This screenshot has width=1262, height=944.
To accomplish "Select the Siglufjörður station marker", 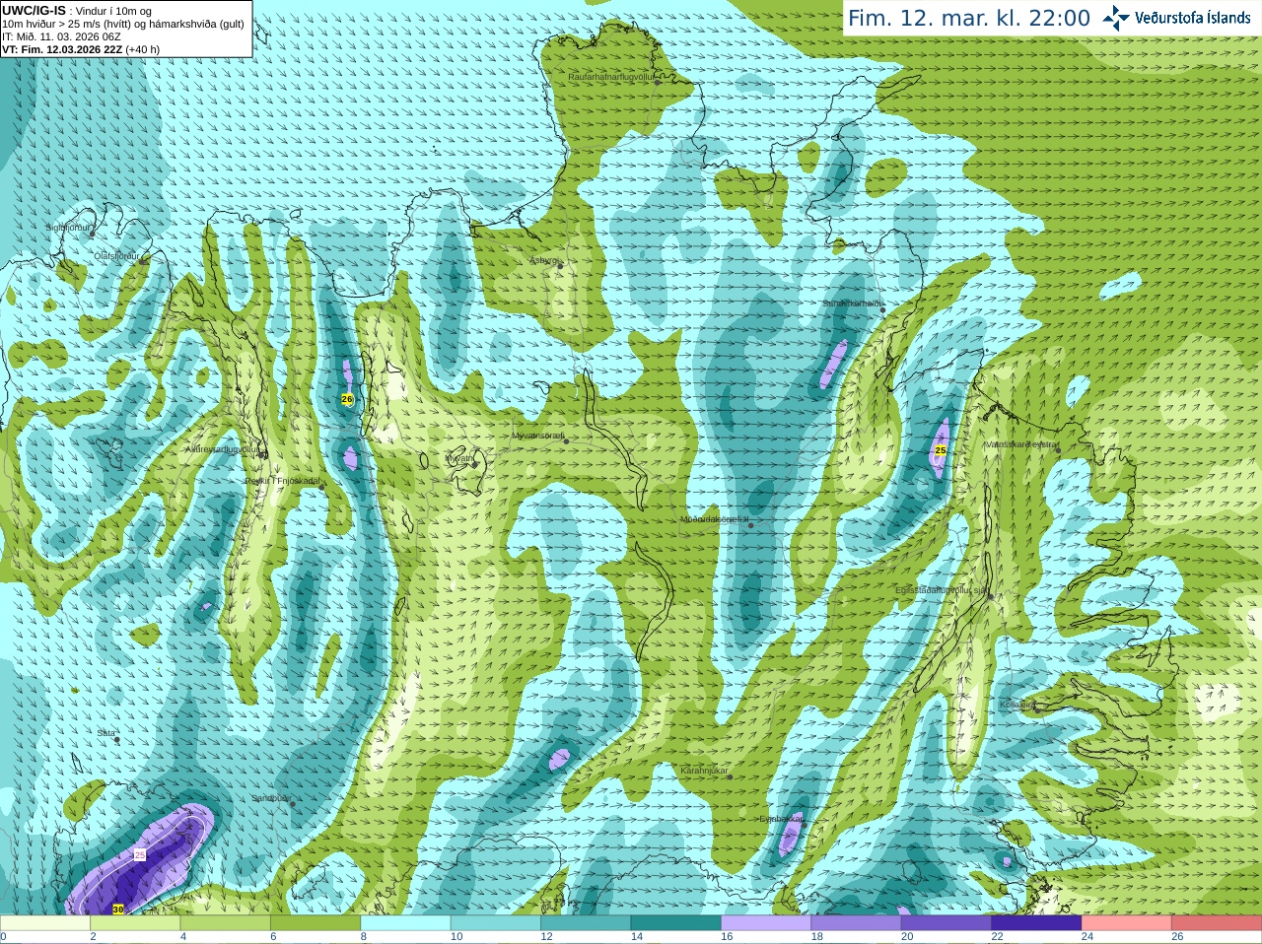I will [92, 234].
